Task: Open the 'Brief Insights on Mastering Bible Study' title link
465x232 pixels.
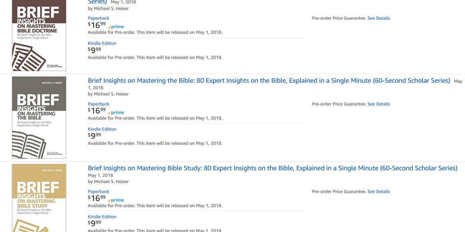Action: 272,168
